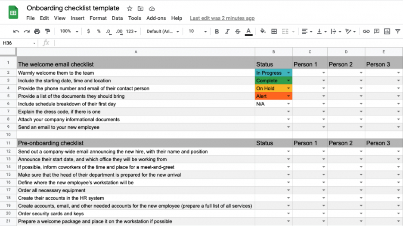
Task: Open the Default font family dropdown
Action: pyautogui.click(x=163, y=31)
